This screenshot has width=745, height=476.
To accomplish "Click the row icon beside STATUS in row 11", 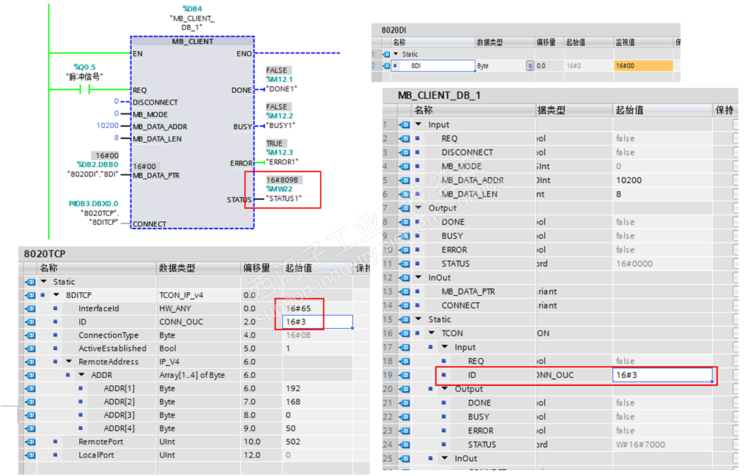I will click(x=404, y=264).
